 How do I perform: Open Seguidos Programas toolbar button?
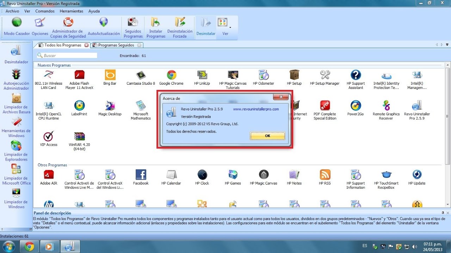(x=133, y=27)
